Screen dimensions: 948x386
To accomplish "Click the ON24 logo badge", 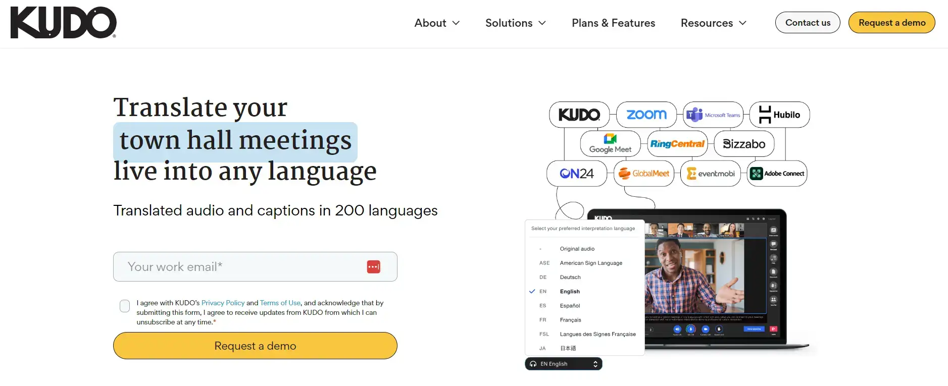I will pyautogui.click(x=577, y=174).
